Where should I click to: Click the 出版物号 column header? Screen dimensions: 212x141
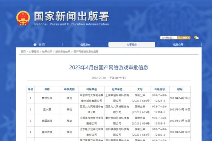click(160, 89)
